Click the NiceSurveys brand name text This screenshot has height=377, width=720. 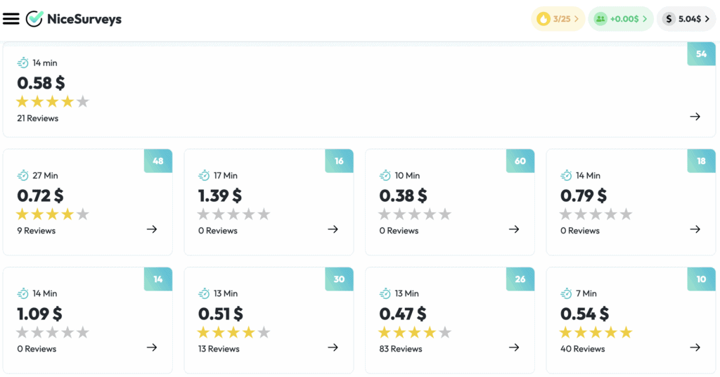point(84,19)
